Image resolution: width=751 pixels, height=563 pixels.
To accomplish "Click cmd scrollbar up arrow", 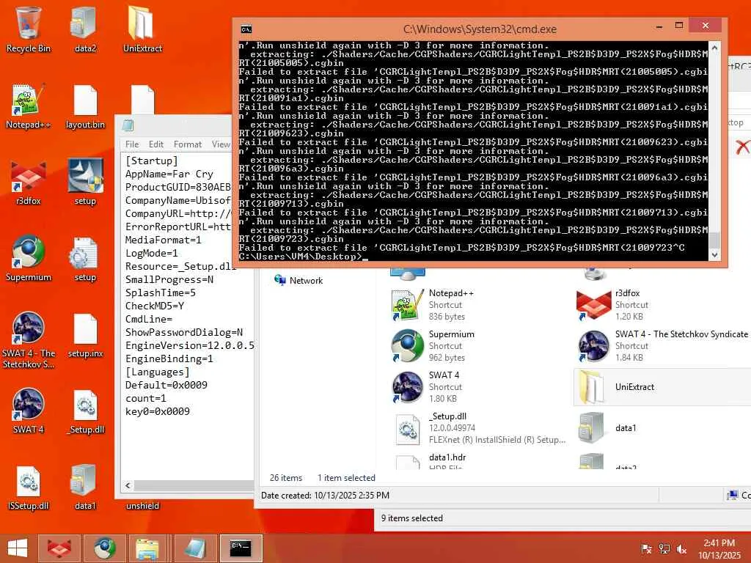I will (x=714, y=48).
